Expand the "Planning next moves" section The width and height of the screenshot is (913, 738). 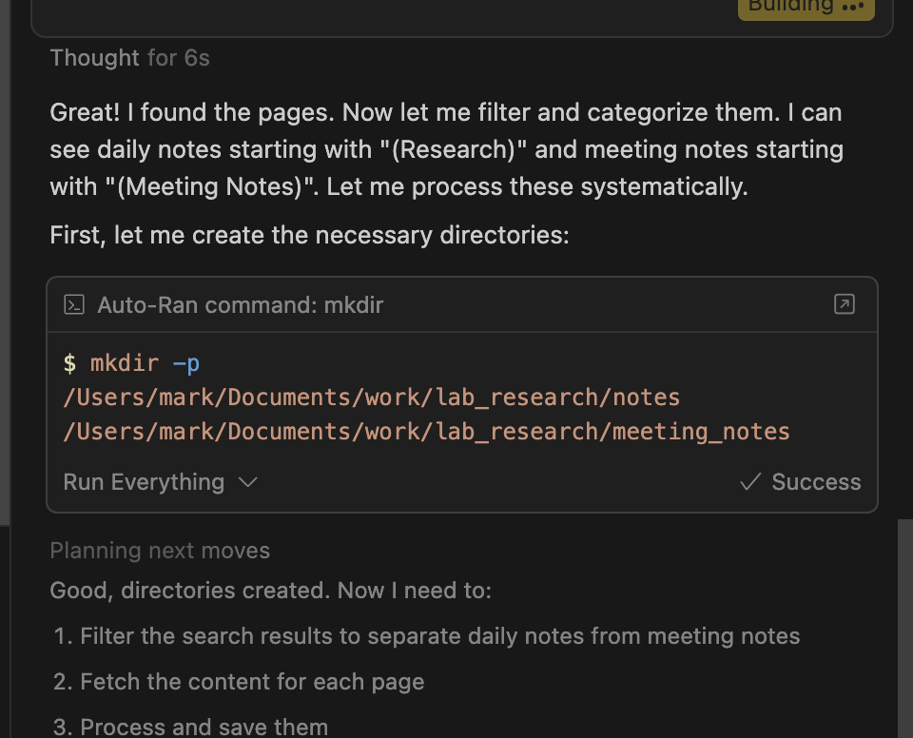coord(160,551)
